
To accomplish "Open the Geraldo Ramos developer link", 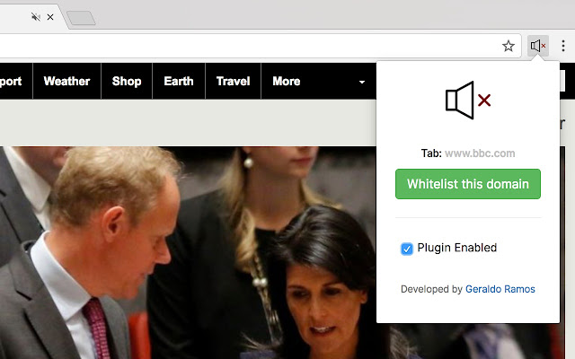I will point(500,289).
